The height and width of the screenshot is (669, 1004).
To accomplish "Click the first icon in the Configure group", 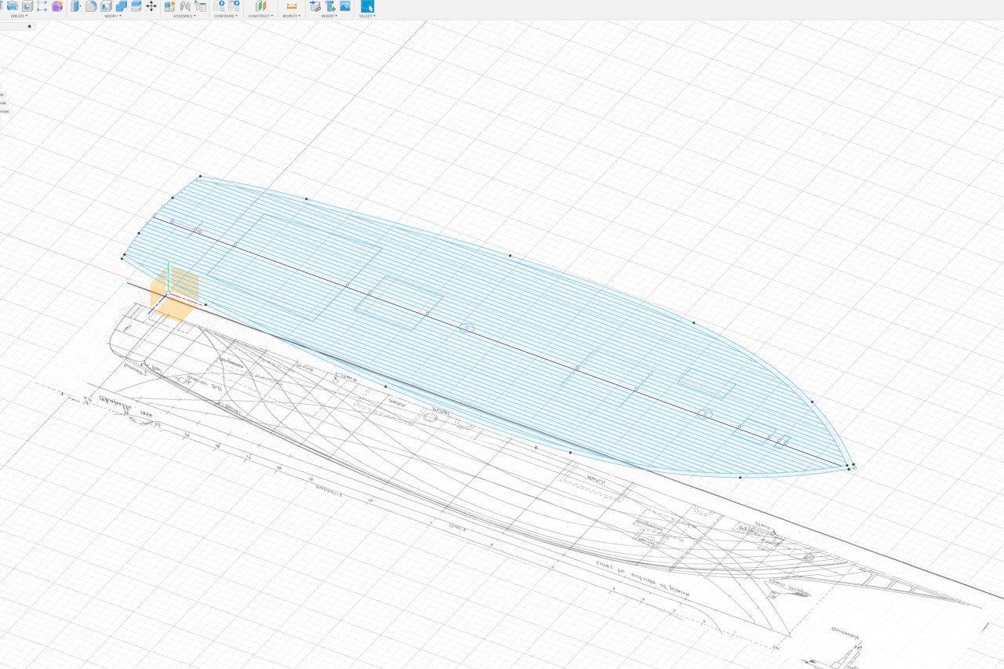I will coord(219,6).
